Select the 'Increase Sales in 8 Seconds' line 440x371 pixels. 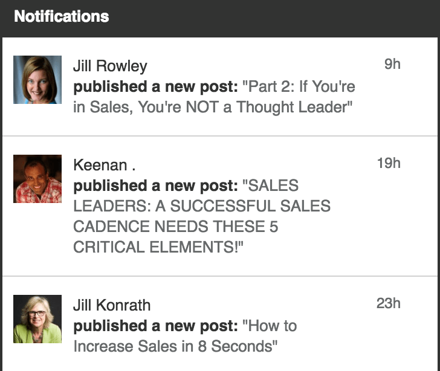point(175,346)
